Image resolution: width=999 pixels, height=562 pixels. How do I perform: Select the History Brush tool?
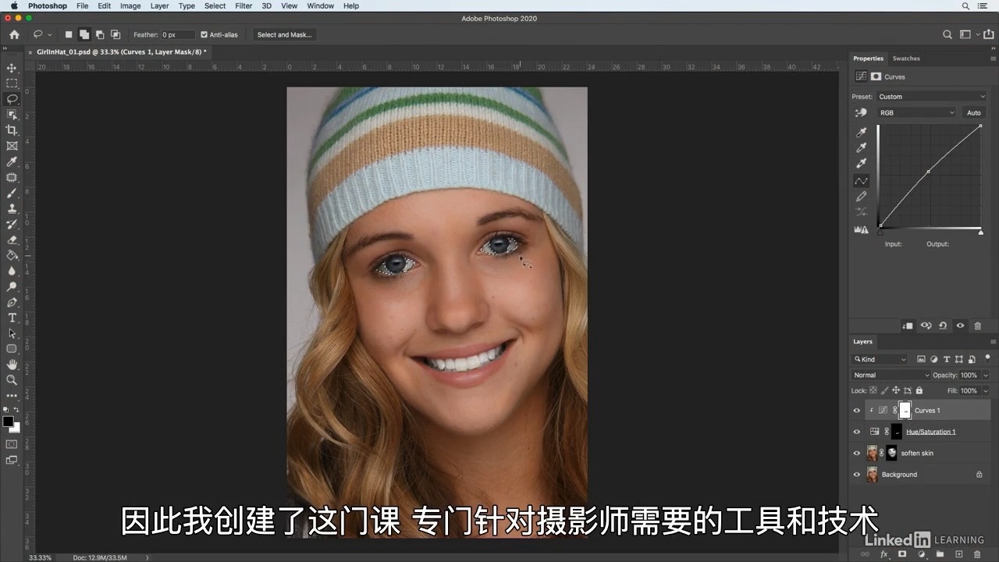tap(12, 224)
